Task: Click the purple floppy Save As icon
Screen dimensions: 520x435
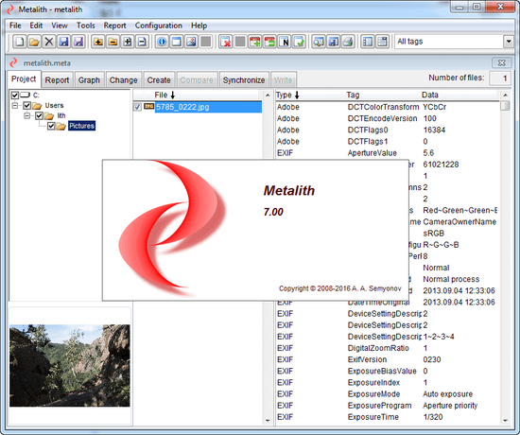Action: pos(78,42)
